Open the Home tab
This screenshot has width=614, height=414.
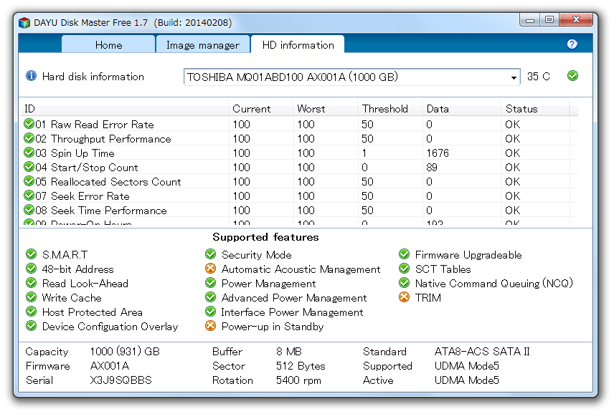(x=108, y=44)
